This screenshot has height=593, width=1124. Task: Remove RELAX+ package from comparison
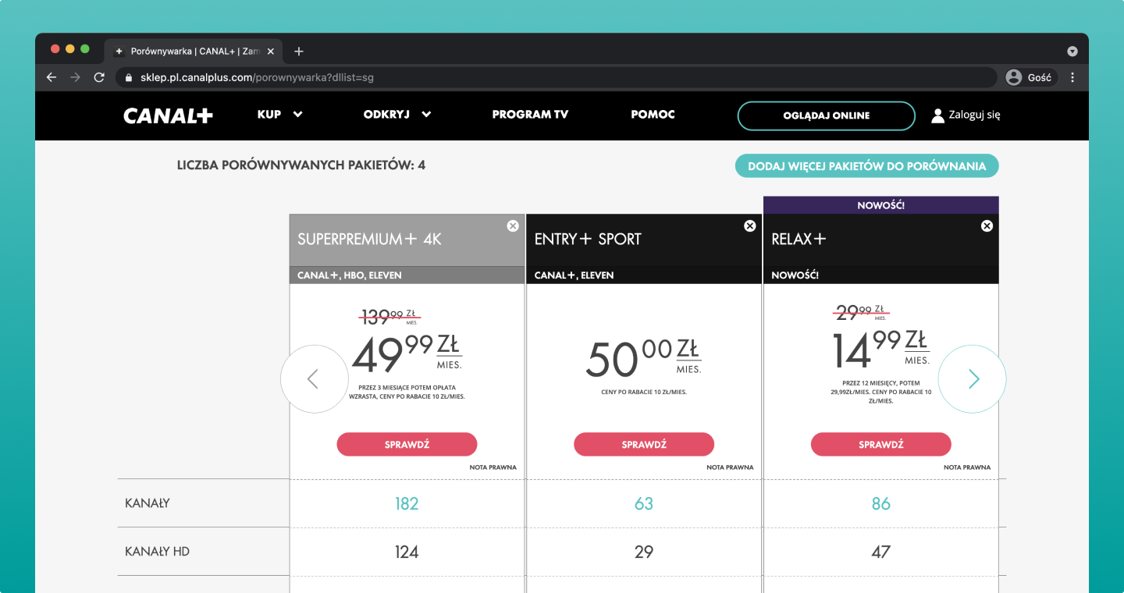[x=987, y=226]
